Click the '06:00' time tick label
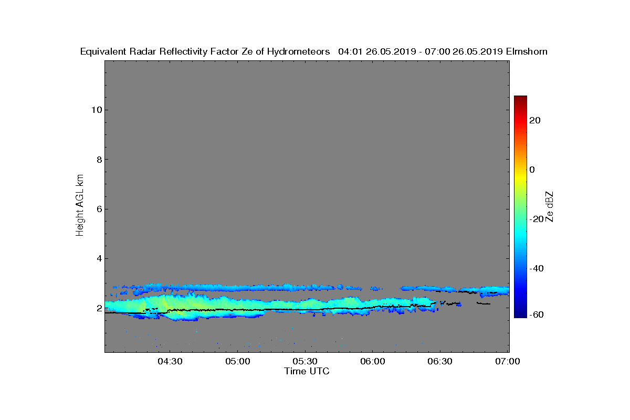630x420 pixels. tap(373, 362)
